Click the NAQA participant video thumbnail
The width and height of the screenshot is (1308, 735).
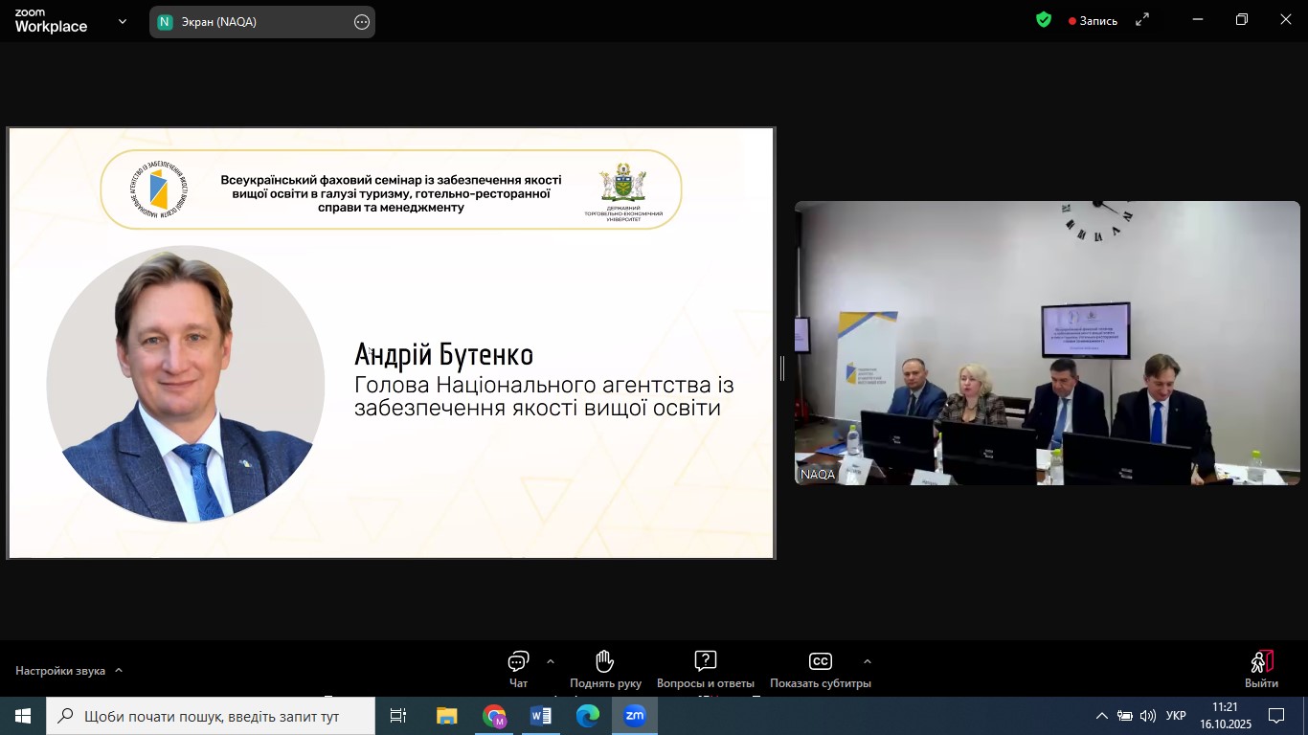[1047, 343]
